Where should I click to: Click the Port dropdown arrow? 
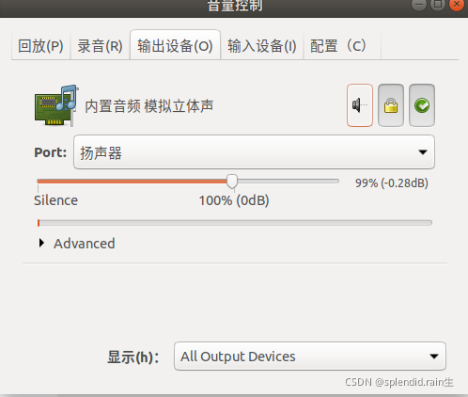point(423,152)
